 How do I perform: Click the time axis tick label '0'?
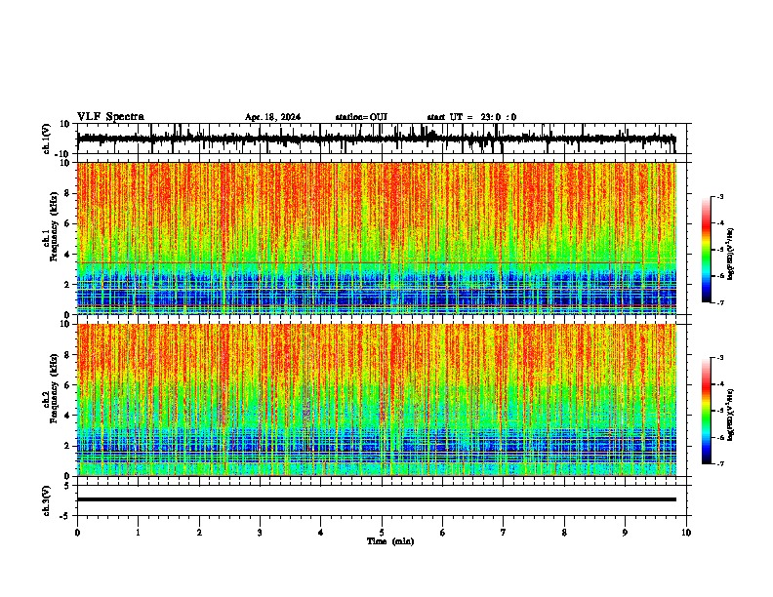77,533
